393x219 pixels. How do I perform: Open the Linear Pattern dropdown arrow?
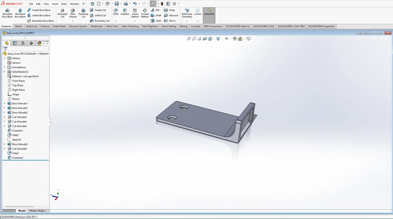135,21
